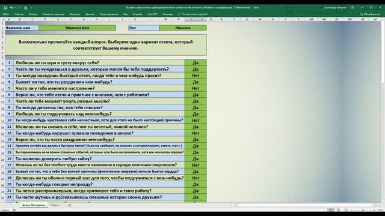Image resolution: width=385 pixels, height=216 pixels.
Task: Open the Рецензирование ribbon tab
Action: tap(109, 14)
